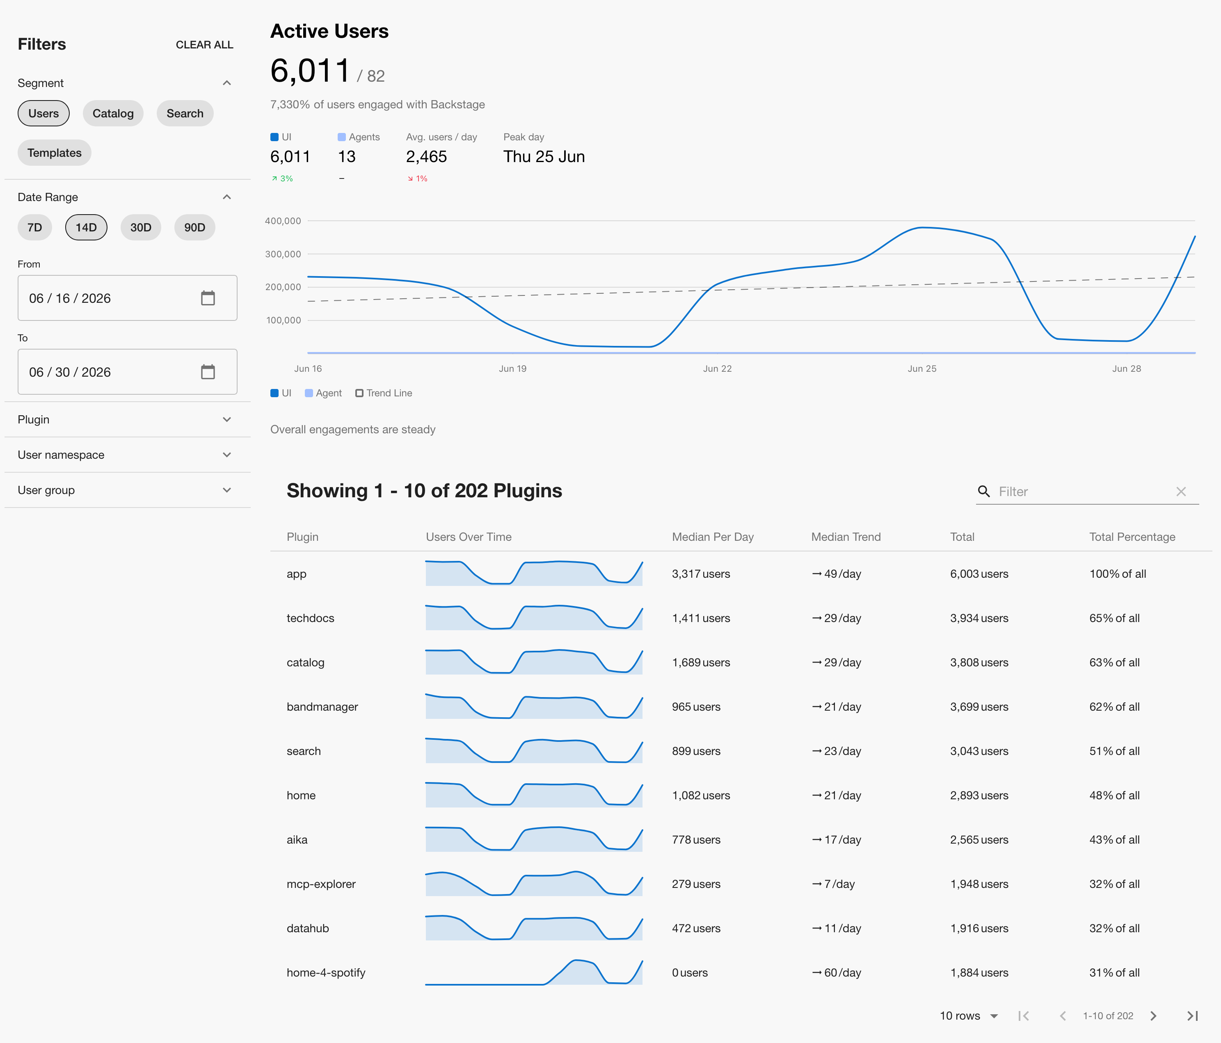Screen dimensions: 1221x1043
Task: Collapse the Date Range filter section
Action: 227,197
